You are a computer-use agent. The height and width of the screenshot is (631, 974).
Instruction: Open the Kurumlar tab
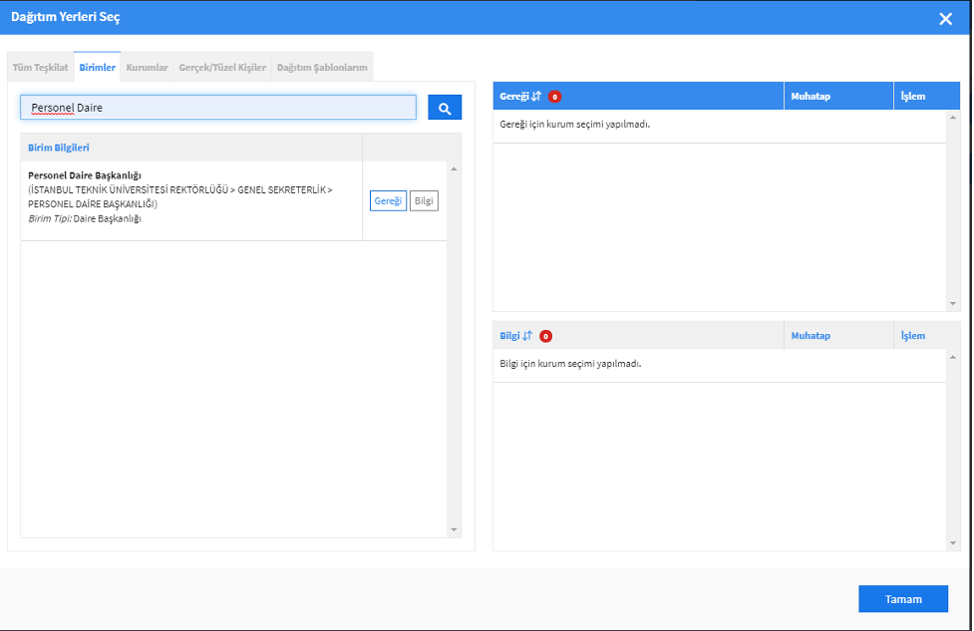[148, 67]
